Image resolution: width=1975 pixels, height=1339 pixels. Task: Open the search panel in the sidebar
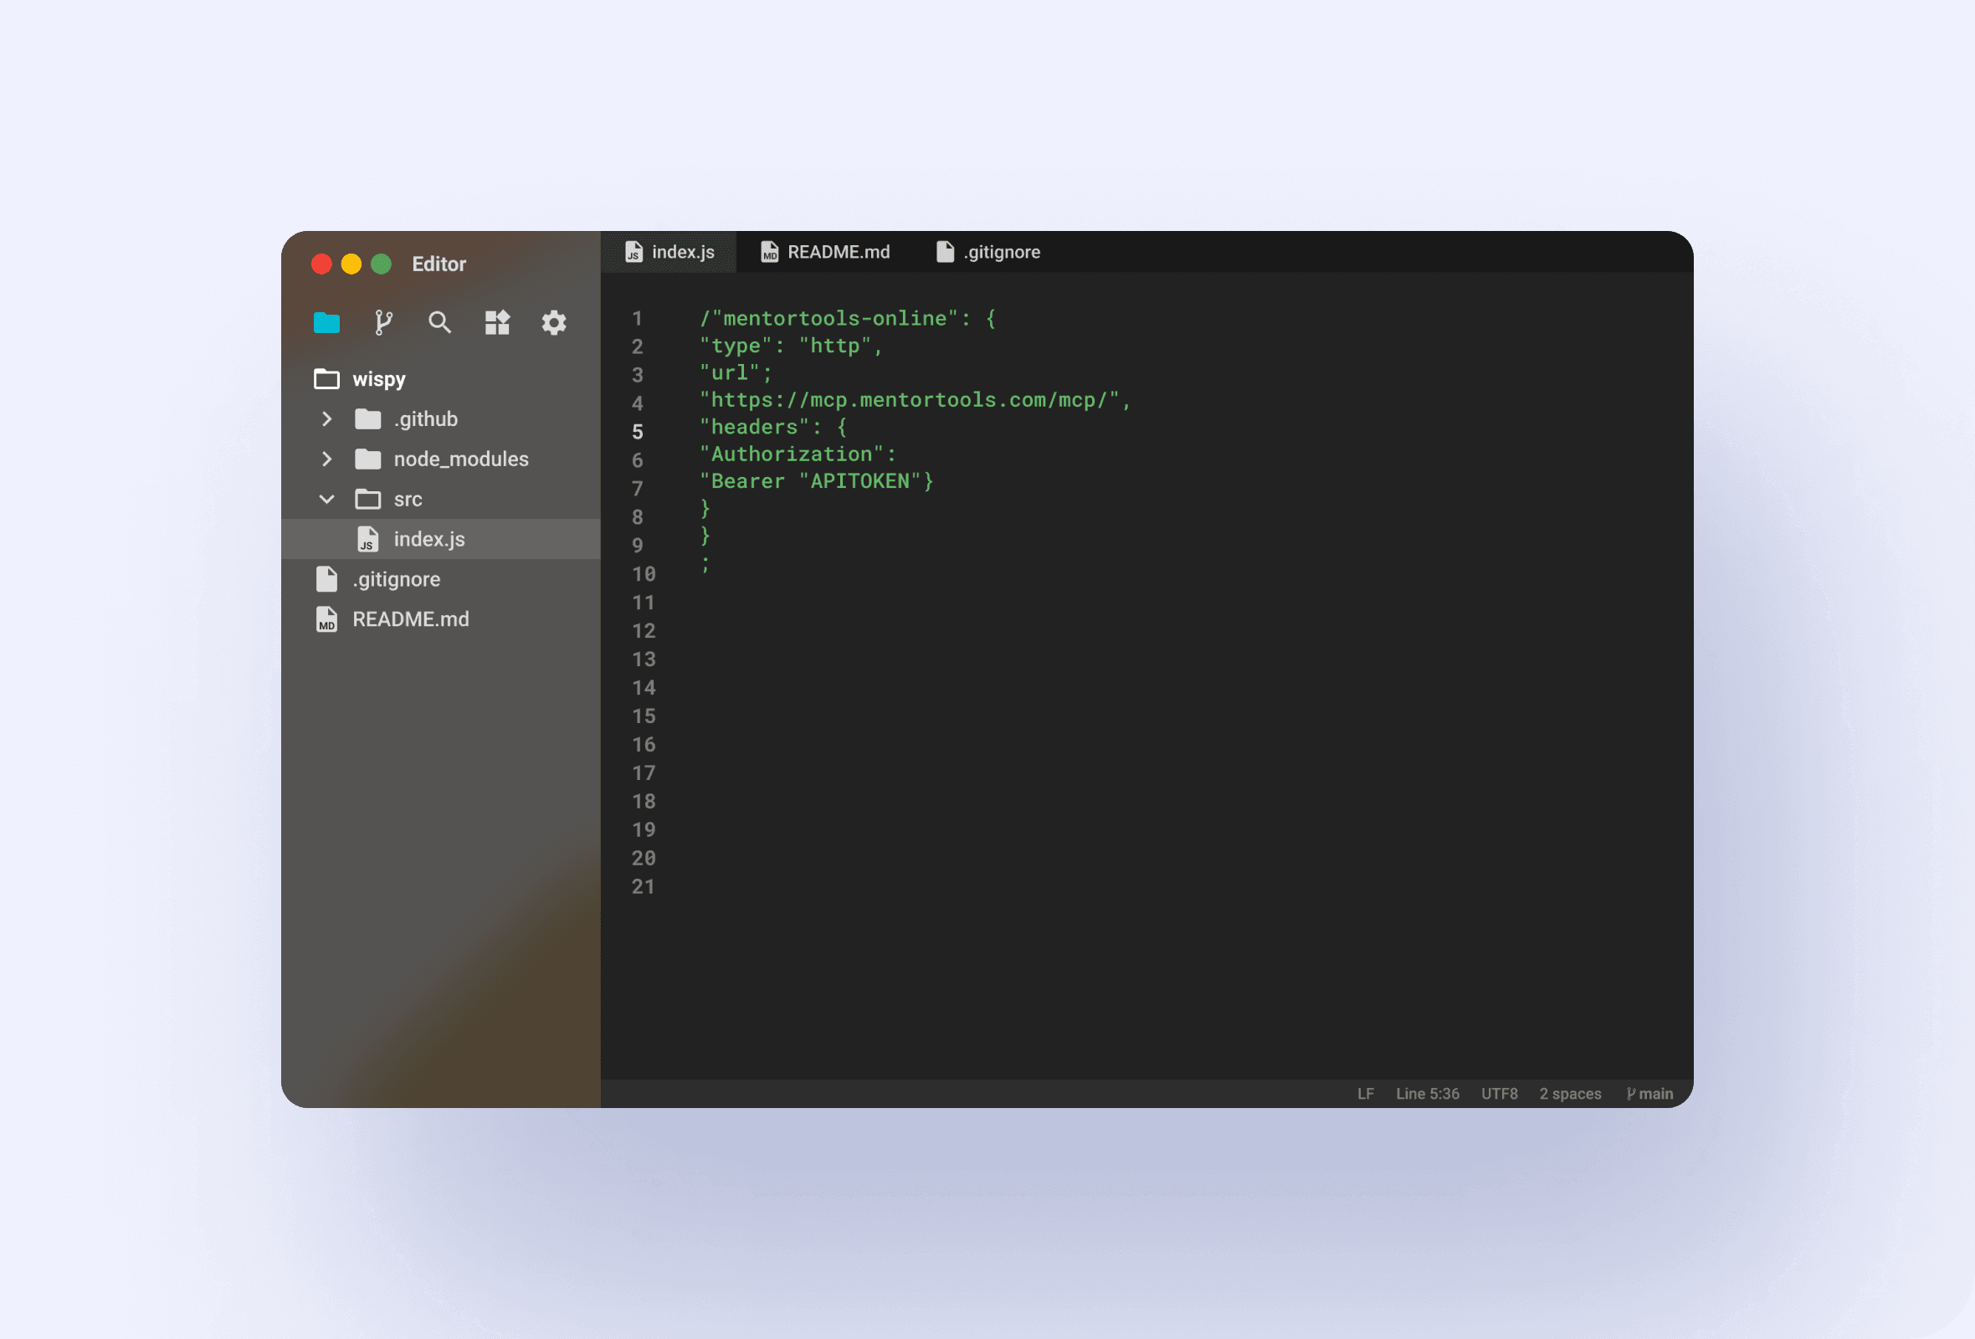(440, 323)
